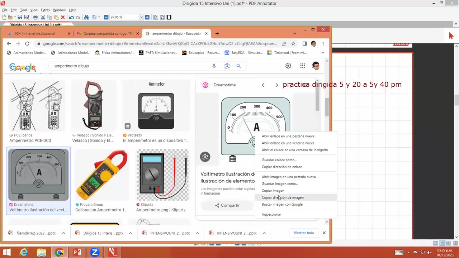
Task: Click the New document icon in PDF Annotator
Action: (4, 17)
